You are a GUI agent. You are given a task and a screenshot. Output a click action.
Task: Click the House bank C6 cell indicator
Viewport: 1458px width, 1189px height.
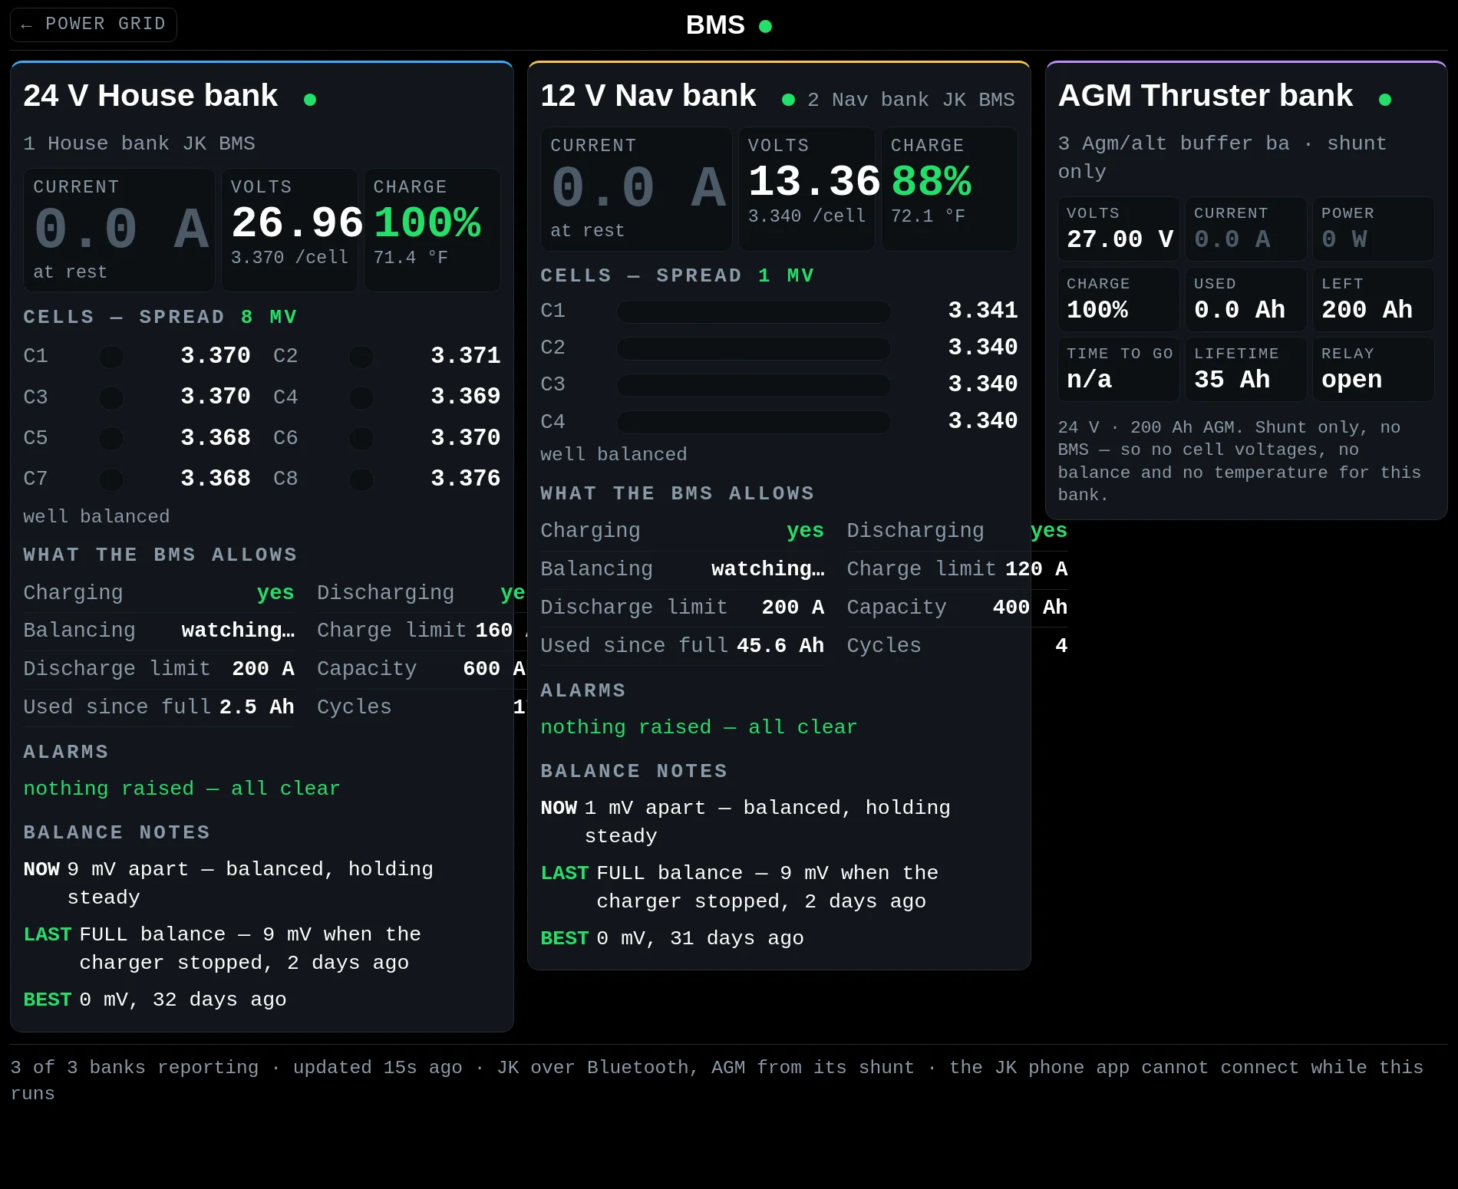[361, 439]
